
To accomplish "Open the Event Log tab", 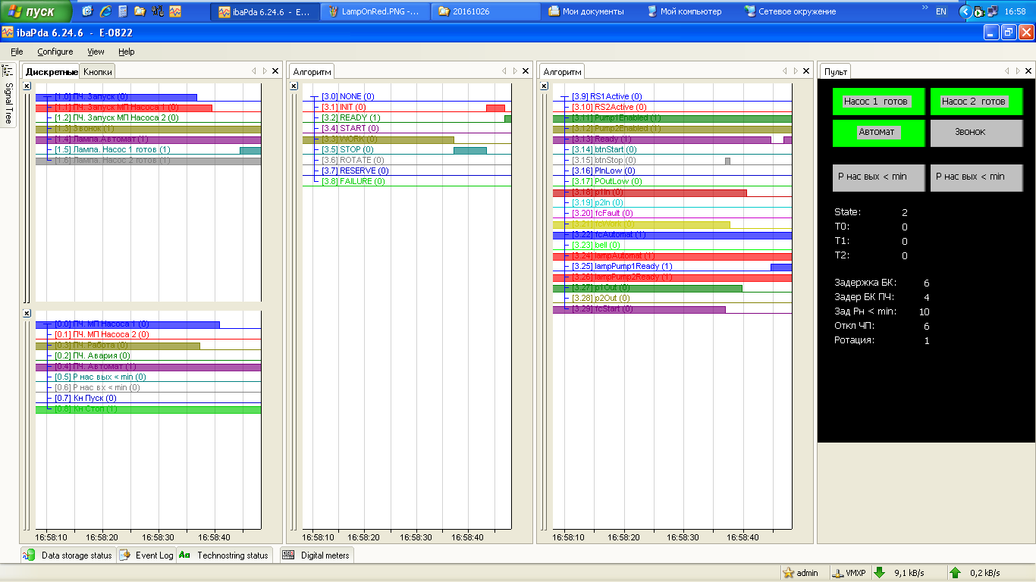I will coord(146,555).
